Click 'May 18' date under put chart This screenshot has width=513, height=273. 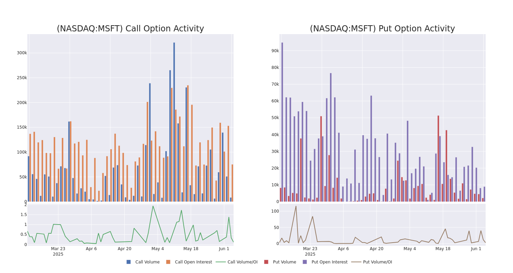443,249
